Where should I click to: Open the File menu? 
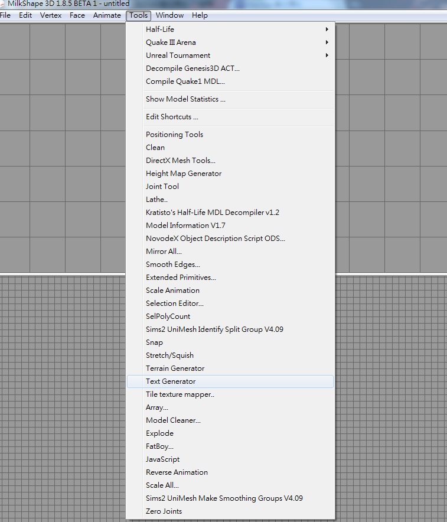click(x=5, y=15)
